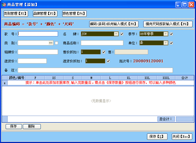The image size is (196, 143).
Task: Click the 关闭【Esc】 close button
Action: coord(182,137)
